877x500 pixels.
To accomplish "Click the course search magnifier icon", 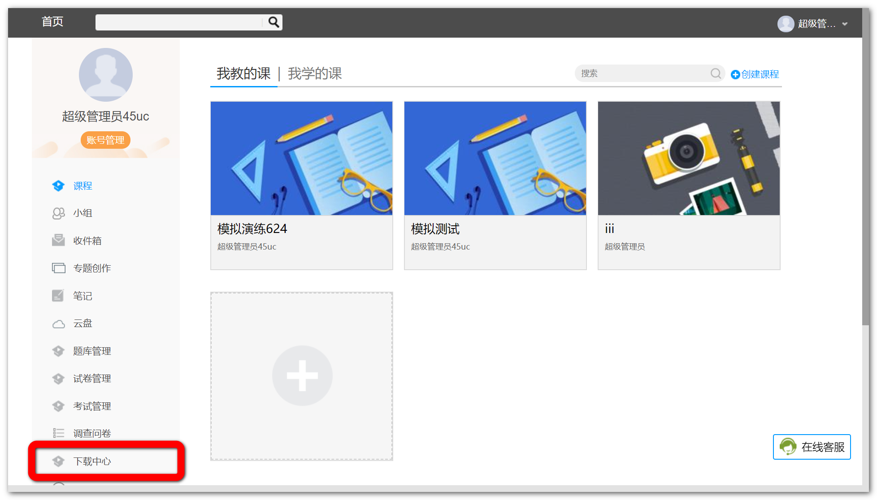I will pos(716,73).
